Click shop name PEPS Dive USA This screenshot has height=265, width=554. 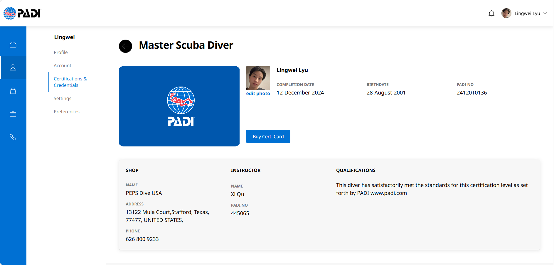[144, 193]
